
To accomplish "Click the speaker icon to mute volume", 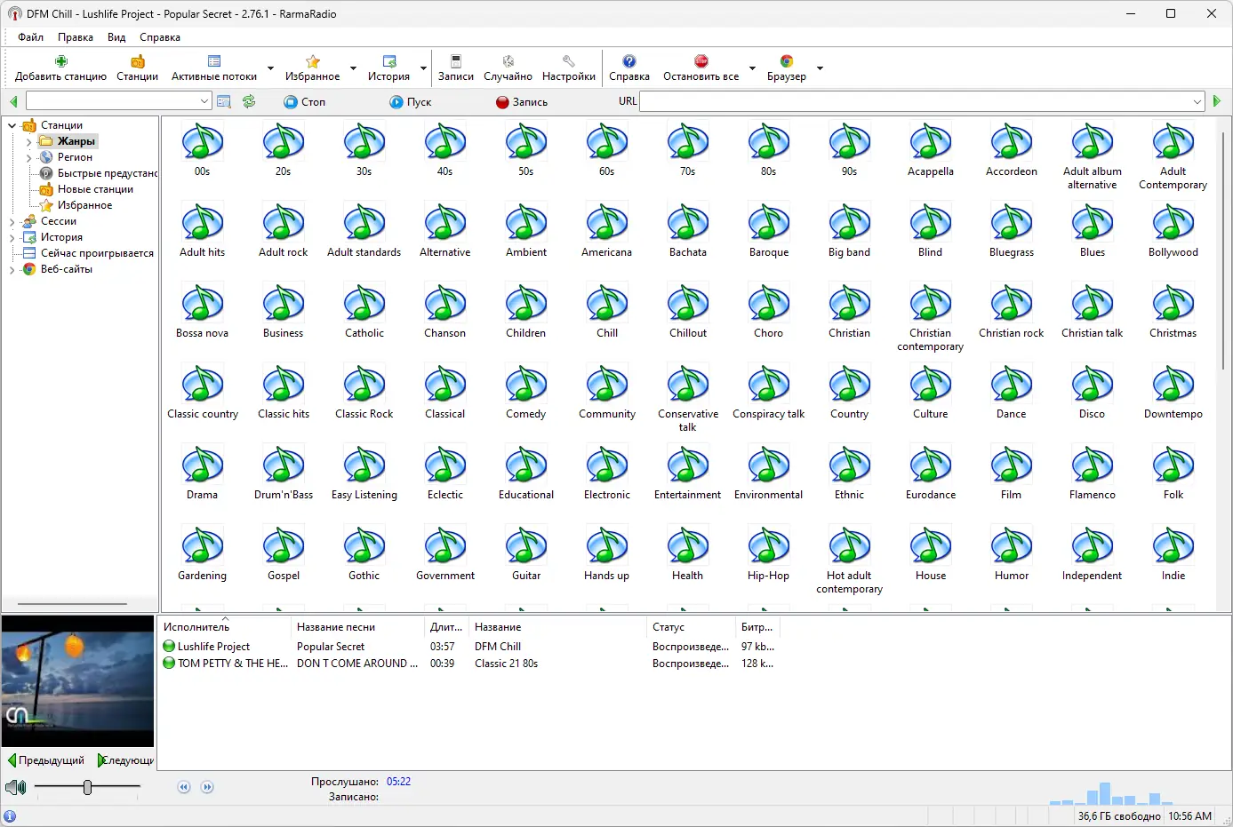I will pos(15,787).
